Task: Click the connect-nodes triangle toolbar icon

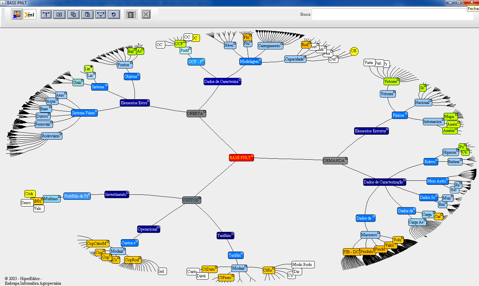Action: coord(100,14)
